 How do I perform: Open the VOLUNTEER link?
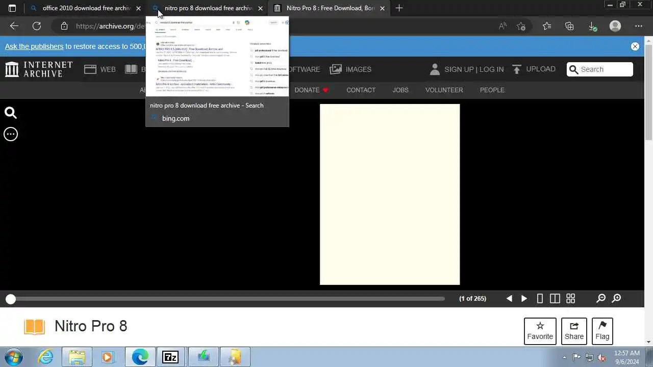[444, 90]
